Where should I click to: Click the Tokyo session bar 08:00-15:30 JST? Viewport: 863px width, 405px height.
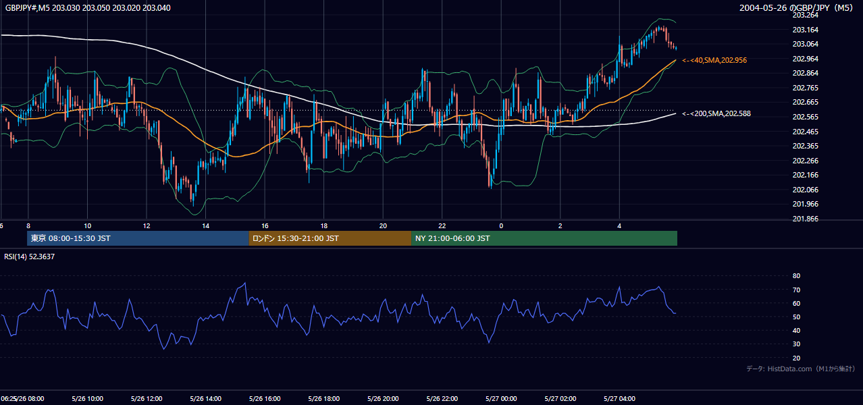(138, 238)
